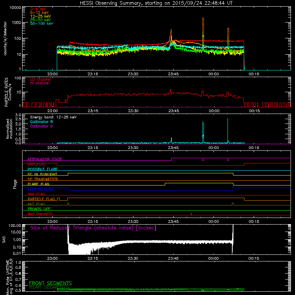
Task: Click the 'Energy band: 12-25 keV' label
Action: [53, 117]
